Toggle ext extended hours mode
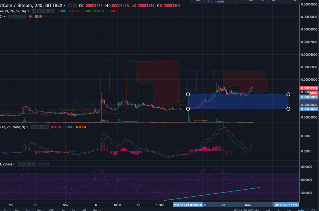The width and height of the screenshot is (319, 211). pos(268,210)
